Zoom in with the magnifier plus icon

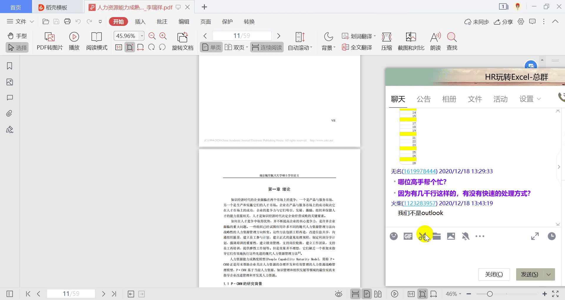[163, 36]
